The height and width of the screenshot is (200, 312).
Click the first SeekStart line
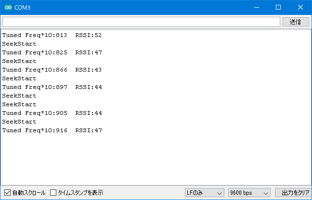click(19, 44)
